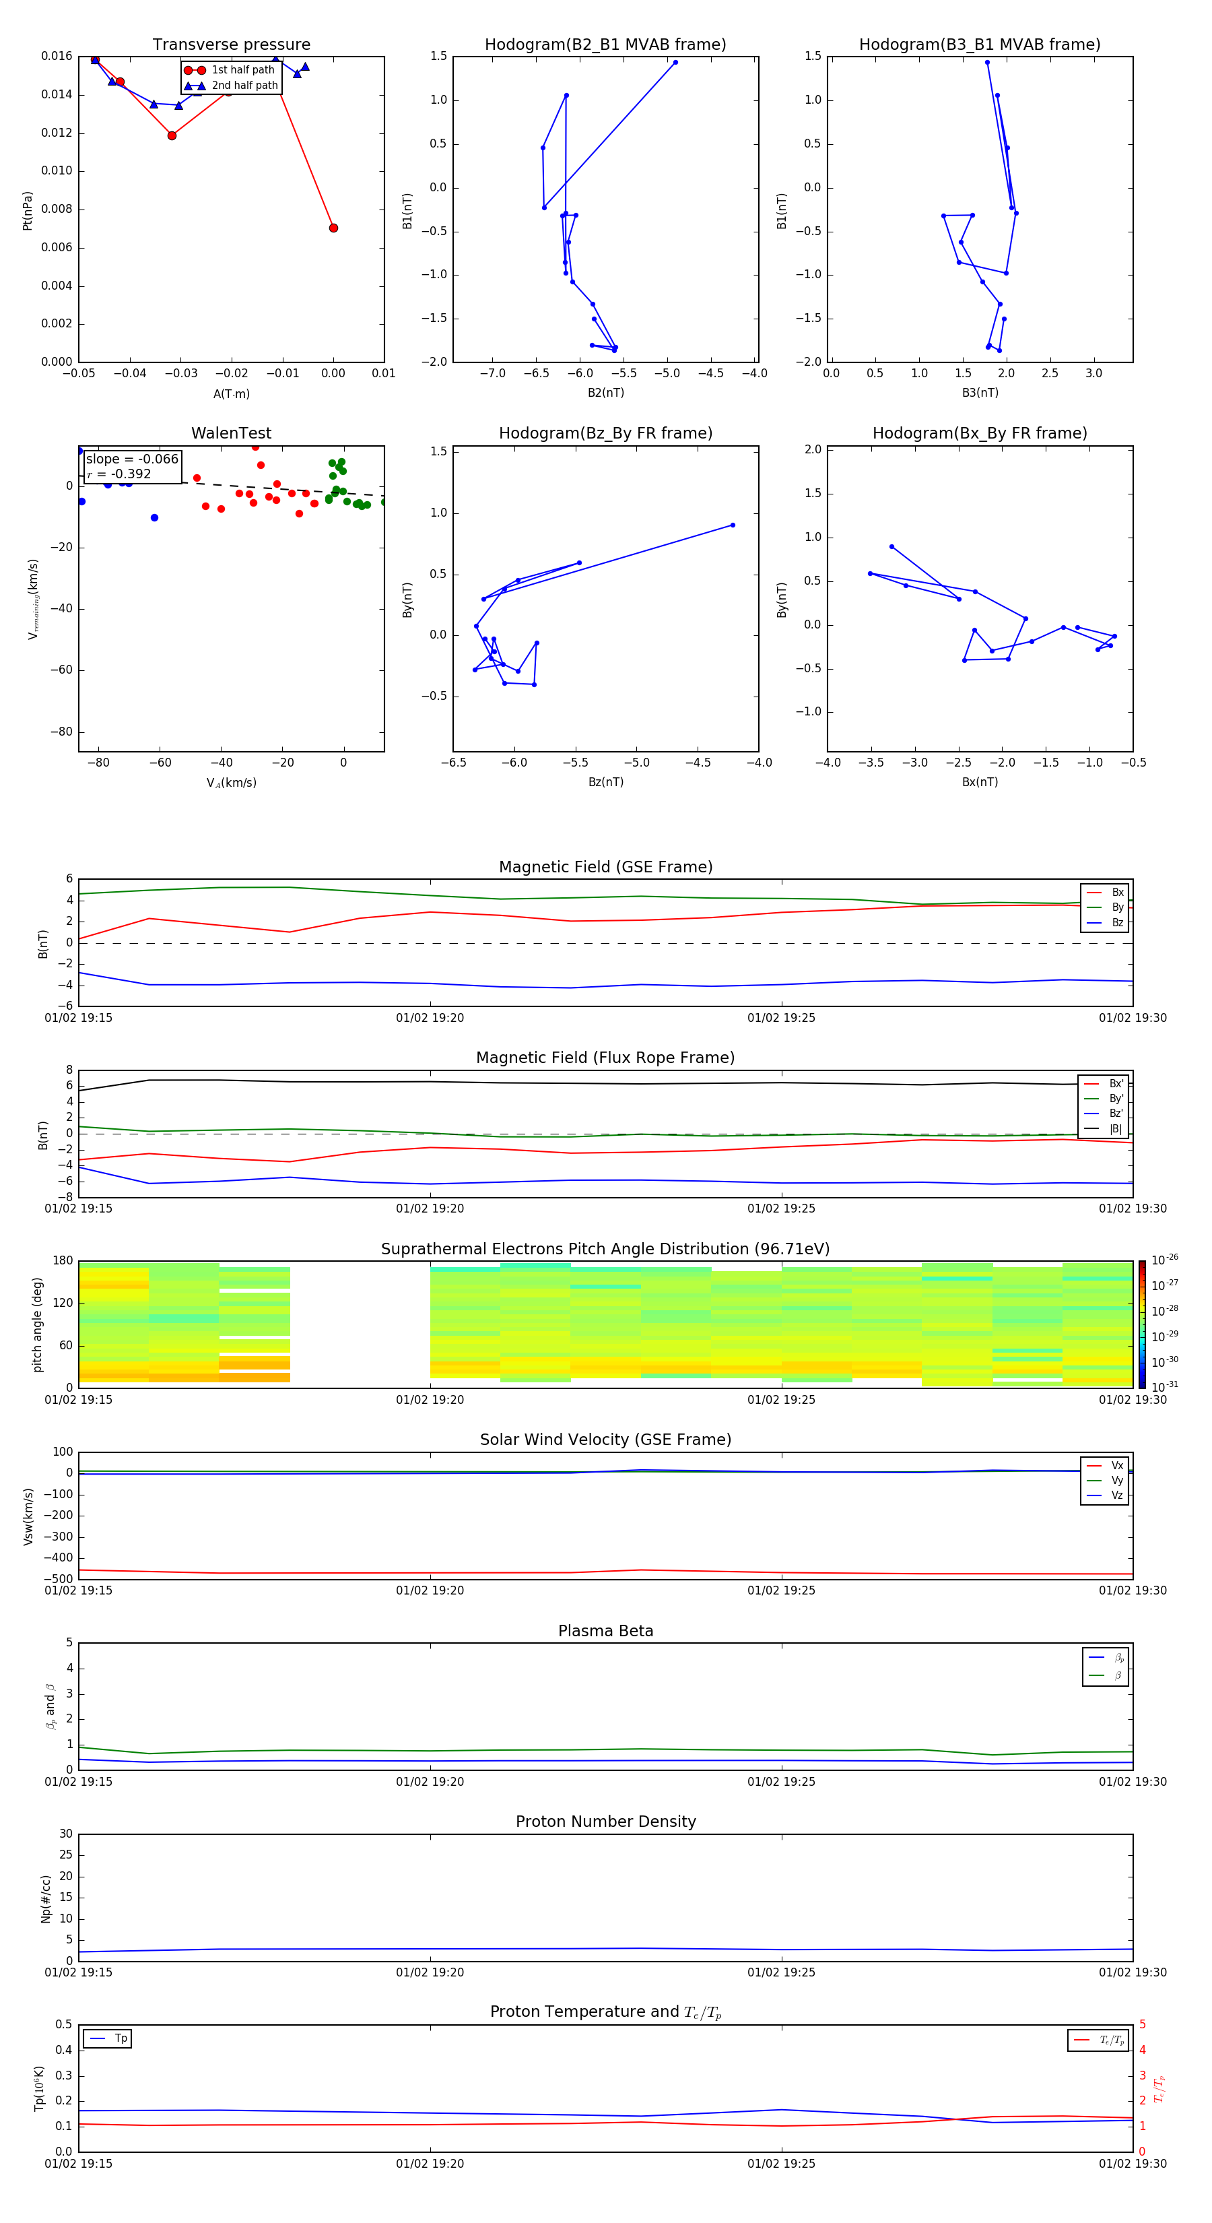
Task: Click the top-right point in B2_B1 hodogram
Action: click(x=675, y=62)
